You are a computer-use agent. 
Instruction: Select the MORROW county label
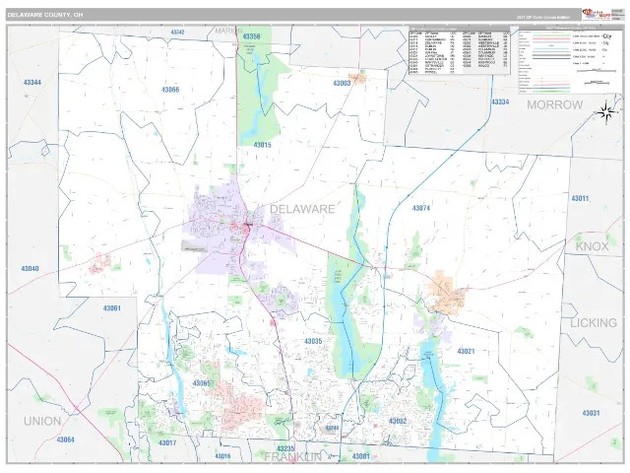click(555, 105)
